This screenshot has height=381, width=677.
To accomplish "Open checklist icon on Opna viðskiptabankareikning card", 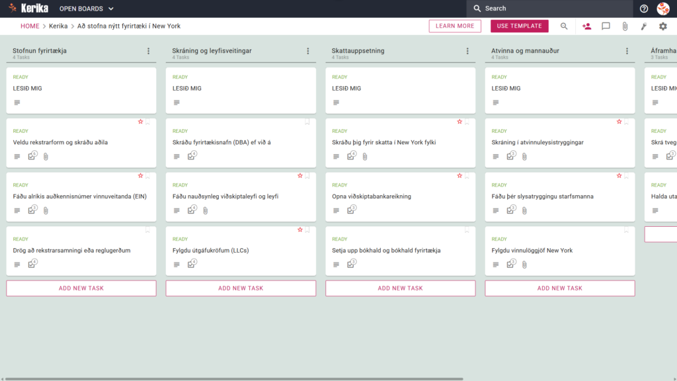I will (x=352, y=210).
